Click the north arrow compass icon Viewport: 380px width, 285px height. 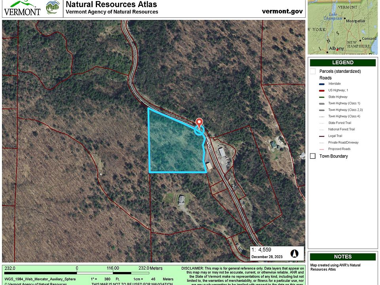[x=294, y=254]
